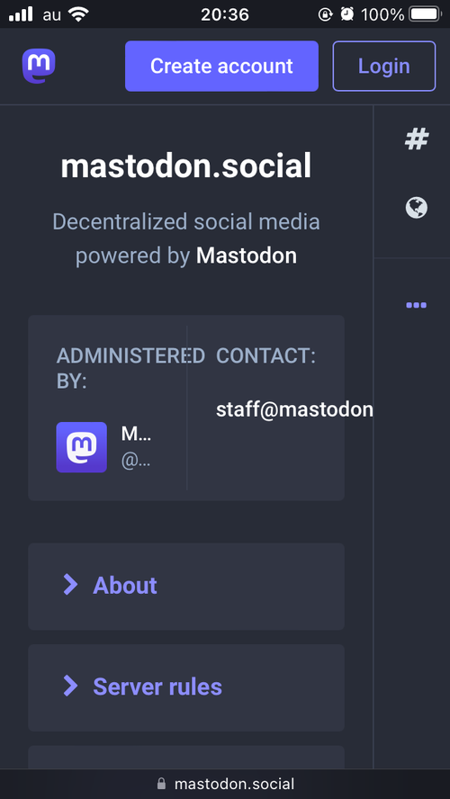Viewport: 450px width, 799px height.
Task: Tap the Wi-Fi icon in status bar
Action: 78,14
